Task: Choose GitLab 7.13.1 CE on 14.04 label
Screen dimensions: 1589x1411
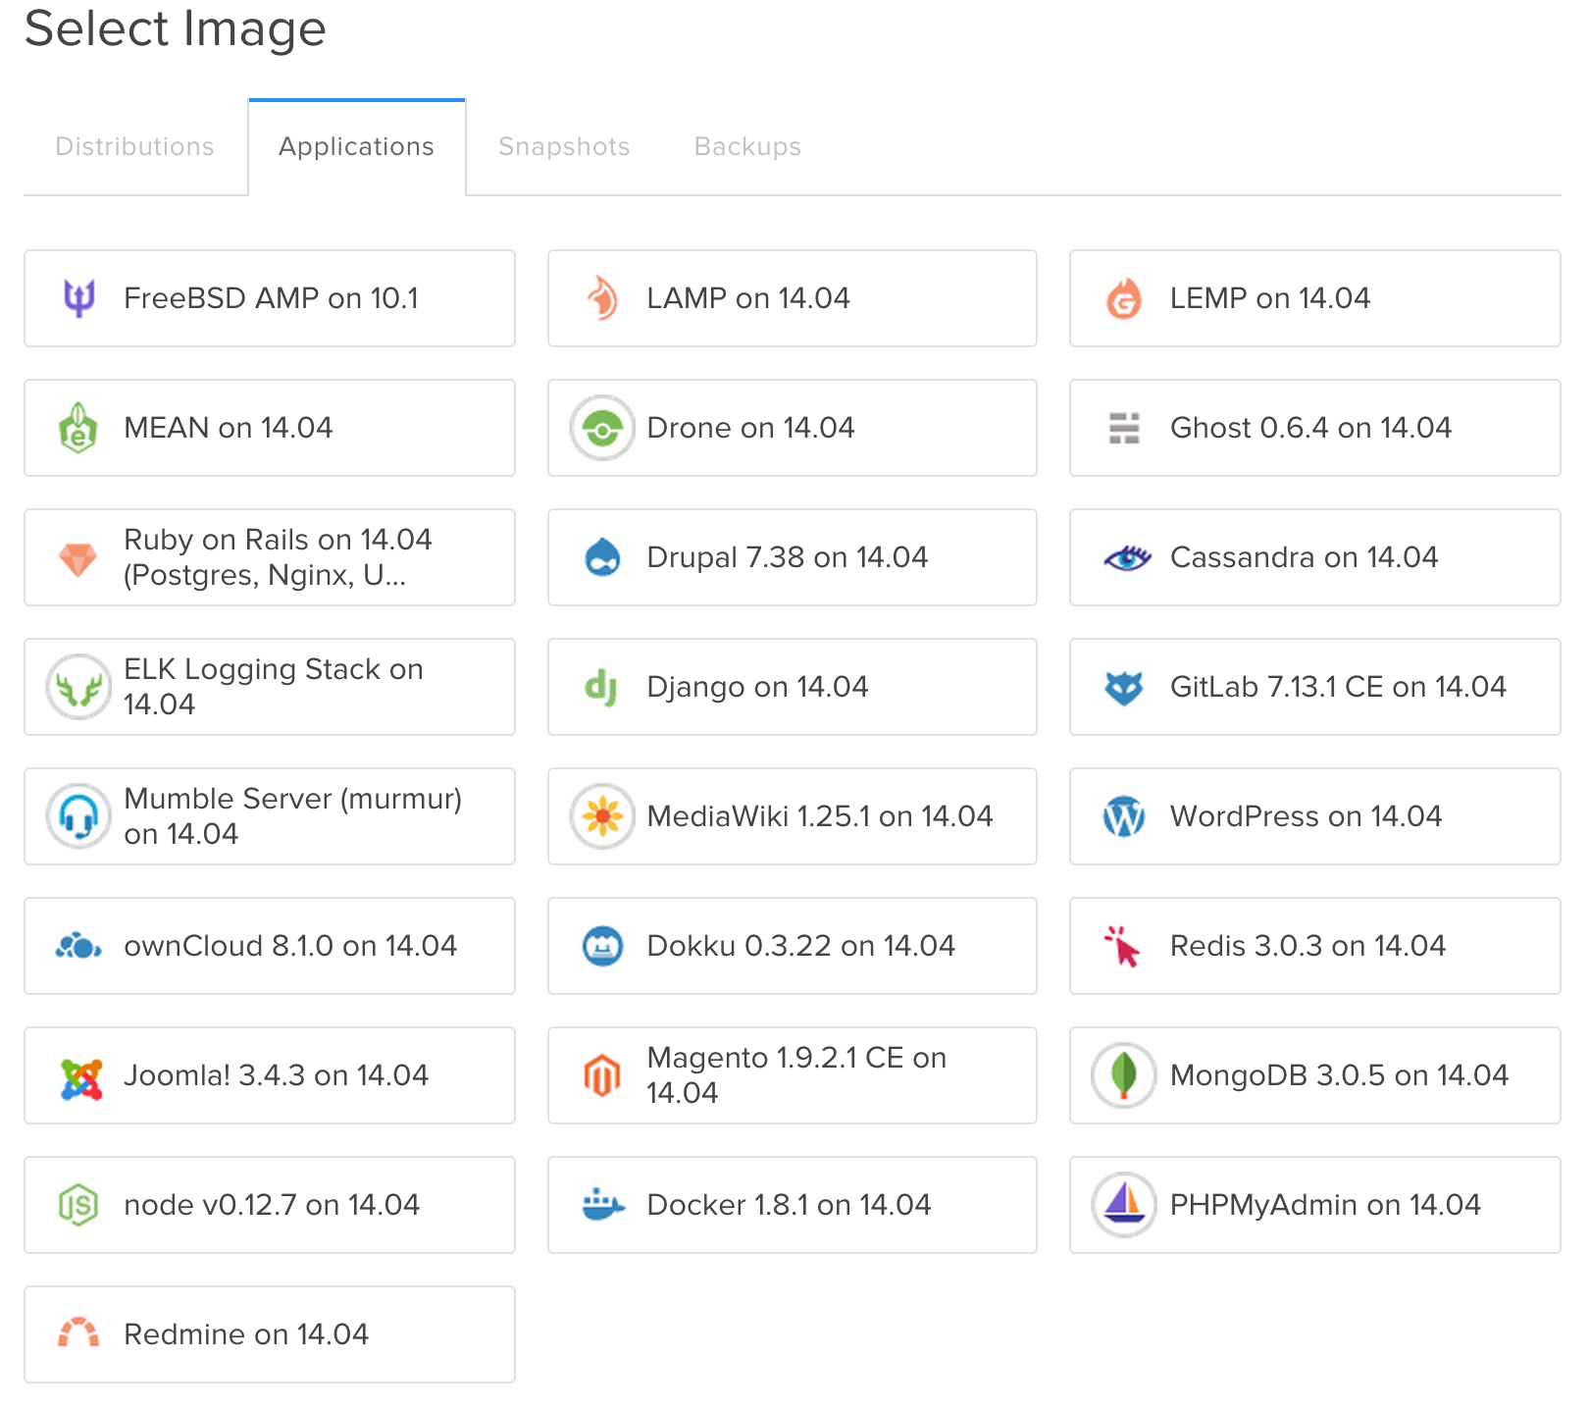Action: (1338, 687)
